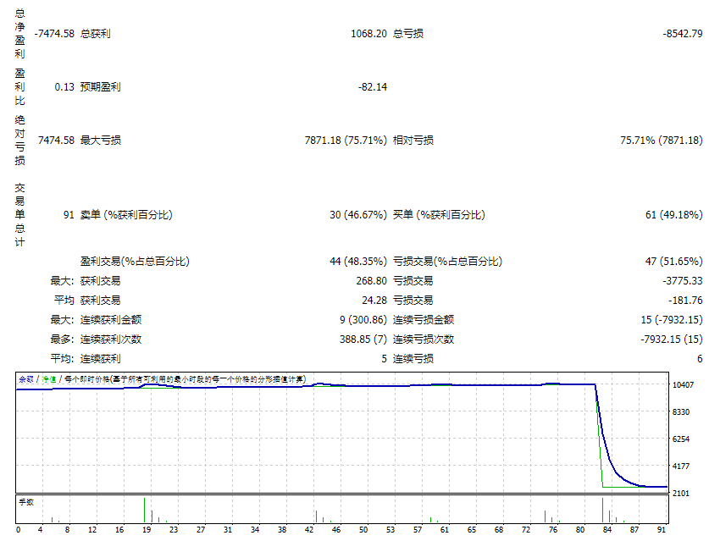Viewport: 709px width, 541px height.
Task: Select the 预期盈利 label
Action: tap(100, 87)
